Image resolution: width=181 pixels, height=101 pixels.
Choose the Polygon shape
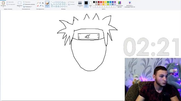[63, 2]
